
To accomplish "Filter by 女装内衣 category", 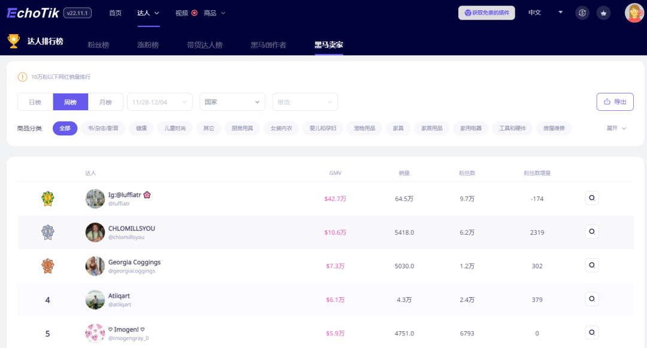I will click(282, 128).
